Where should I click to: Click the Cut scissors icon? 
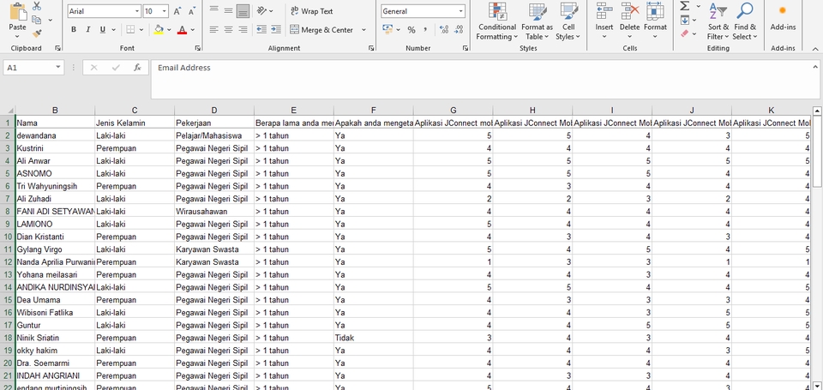click(x=37, y=6)
